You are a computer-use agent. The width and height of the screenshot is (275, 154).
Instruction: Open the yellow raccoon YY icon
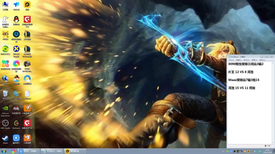tap(5, 36)
